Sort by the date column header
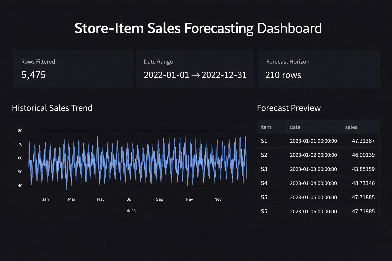392x261 pixels. [295, 127]
